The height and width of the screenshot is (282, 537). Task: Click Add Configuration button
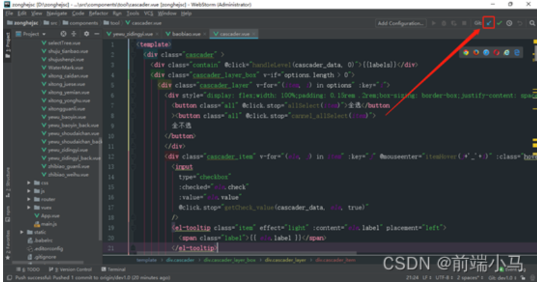400,23
